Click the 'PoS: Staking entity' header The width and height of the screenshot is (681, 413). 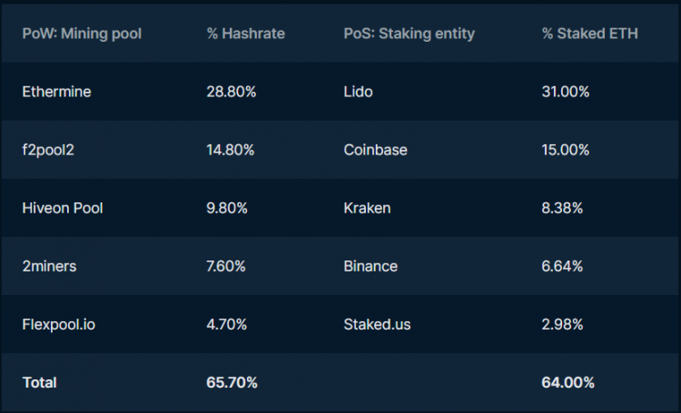(x=410, y=34)
